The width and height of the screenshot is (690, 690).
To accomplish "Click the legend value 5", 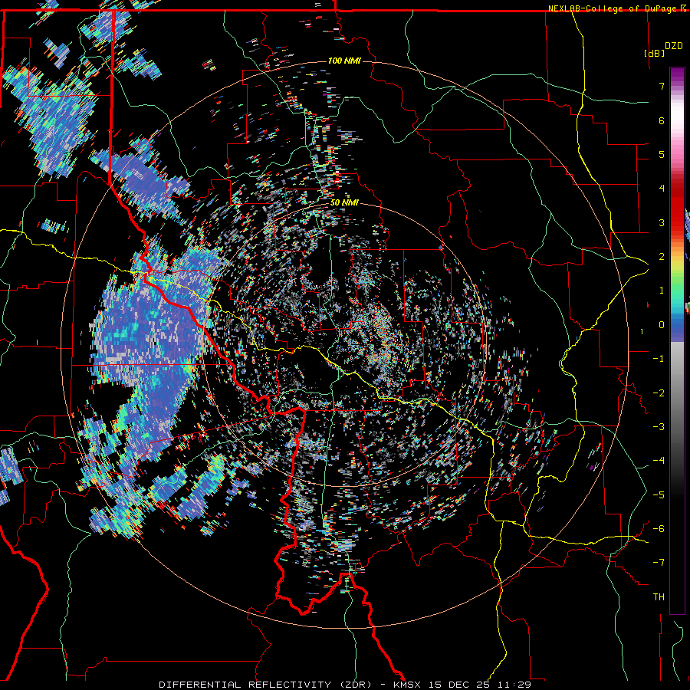I will pos(661,154).
